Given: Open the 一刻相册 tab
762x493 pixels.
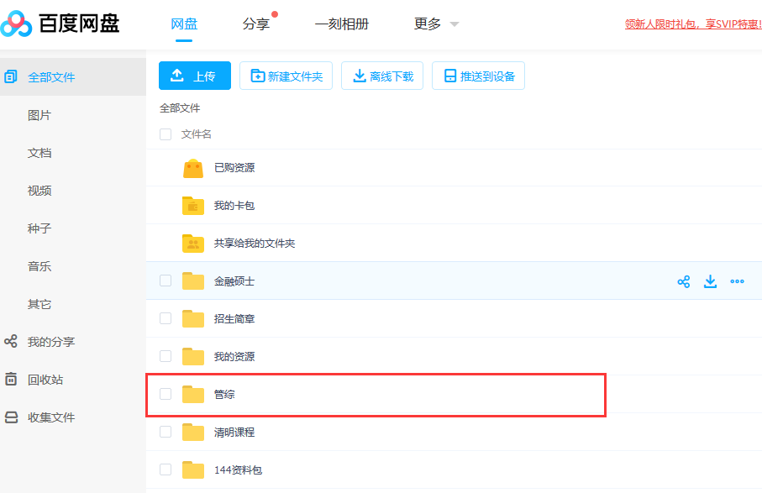Looking at the screenshot, I should (341, 24).
